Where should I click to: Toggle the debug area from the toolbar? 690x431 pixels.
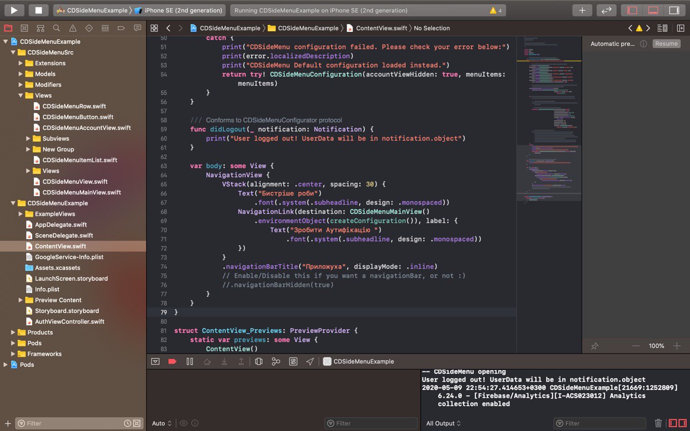coord(653,10)
